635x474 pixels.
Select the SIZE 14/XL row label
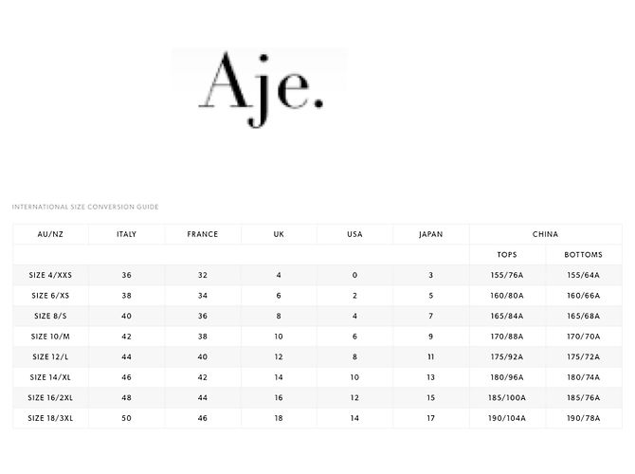[50, 377]
